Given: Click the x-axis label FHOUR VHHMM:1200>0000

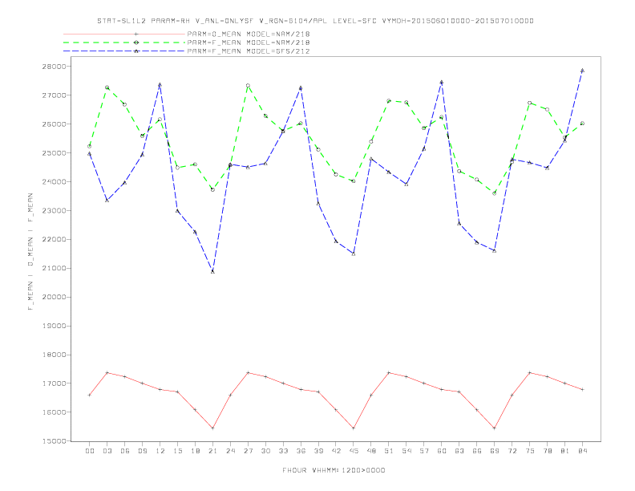Looking at the screenshot, I should (334, 470).
